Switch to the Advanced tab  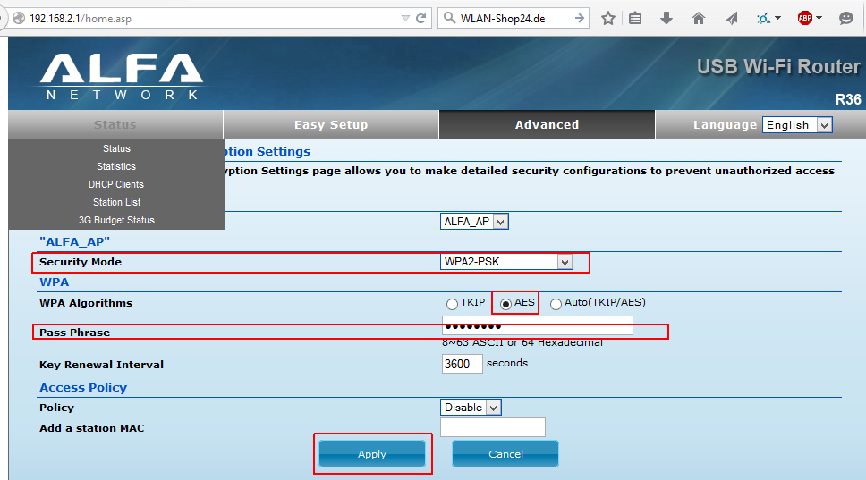[x=547, y=124]
